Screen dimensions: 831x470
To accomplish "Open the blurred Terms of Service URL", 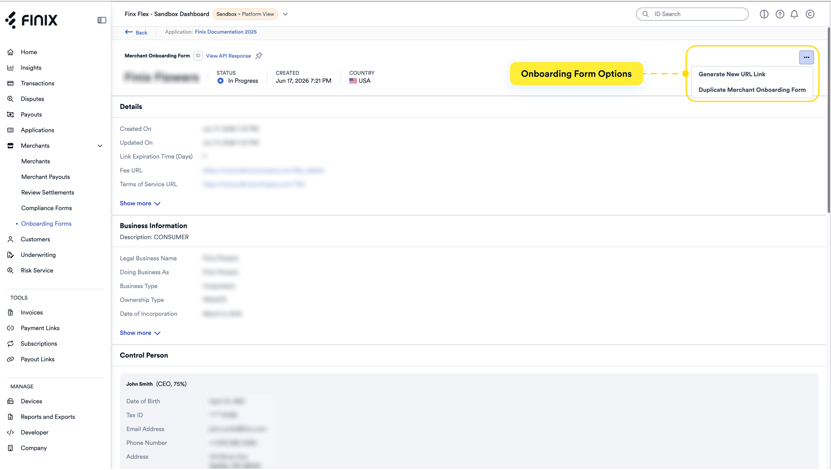I will tap(254, 184).
